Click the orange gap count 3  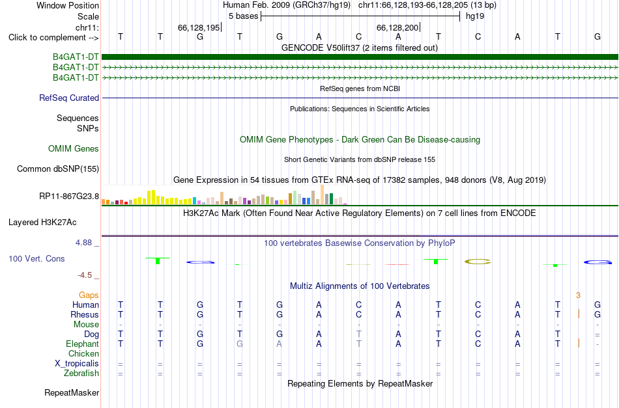(578, 295)
